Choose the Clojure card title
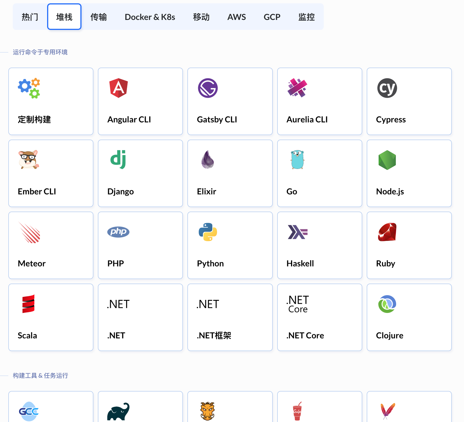This screenshot has width=464, height=422. pyautogui.click(x=390, y=335)
